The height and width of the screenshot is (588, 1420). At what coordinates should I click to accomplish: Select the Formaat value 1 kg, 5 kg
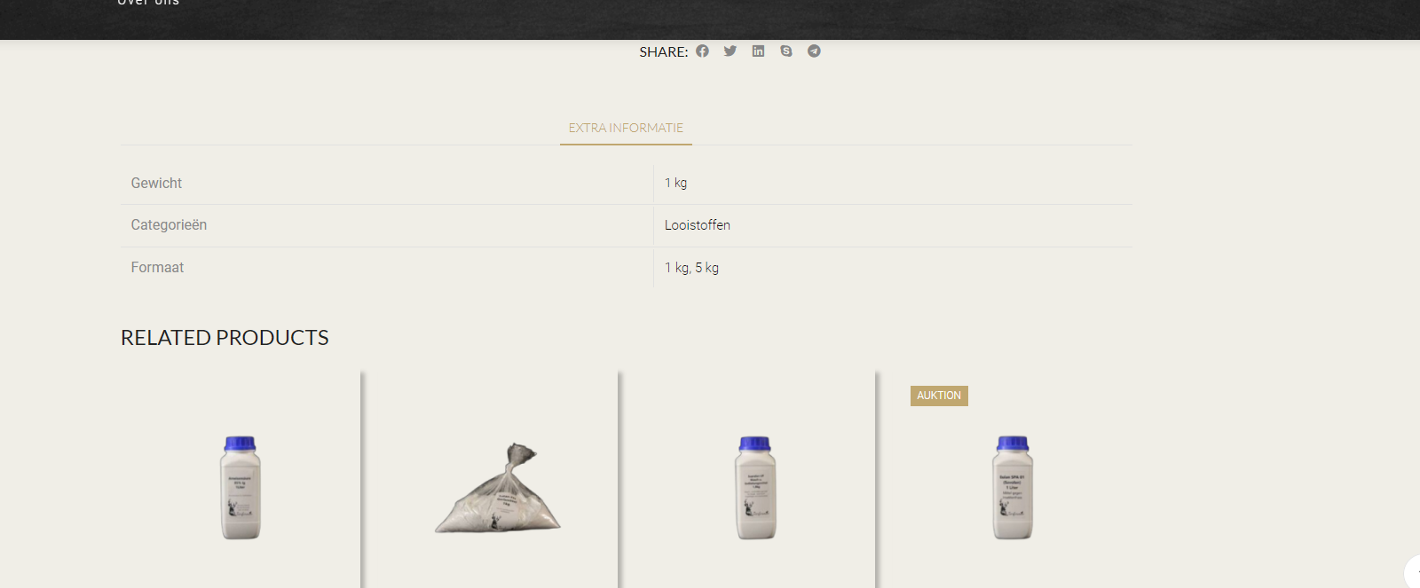click(692, 268)
